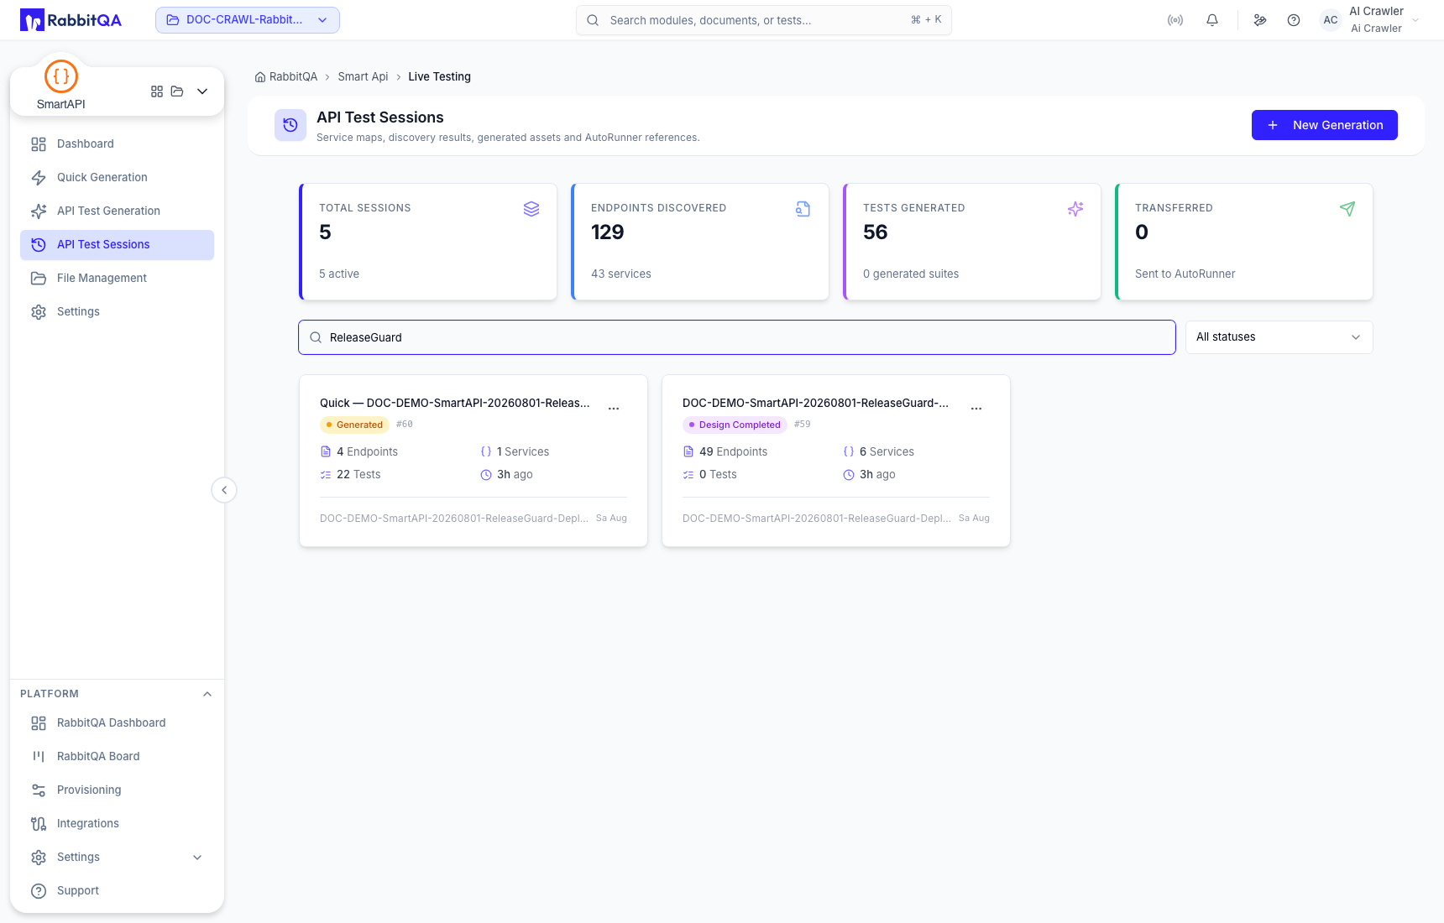Click the Total Sessions layers icon
Viewport: 1444px width, 923px height.
tap(531, 209)
